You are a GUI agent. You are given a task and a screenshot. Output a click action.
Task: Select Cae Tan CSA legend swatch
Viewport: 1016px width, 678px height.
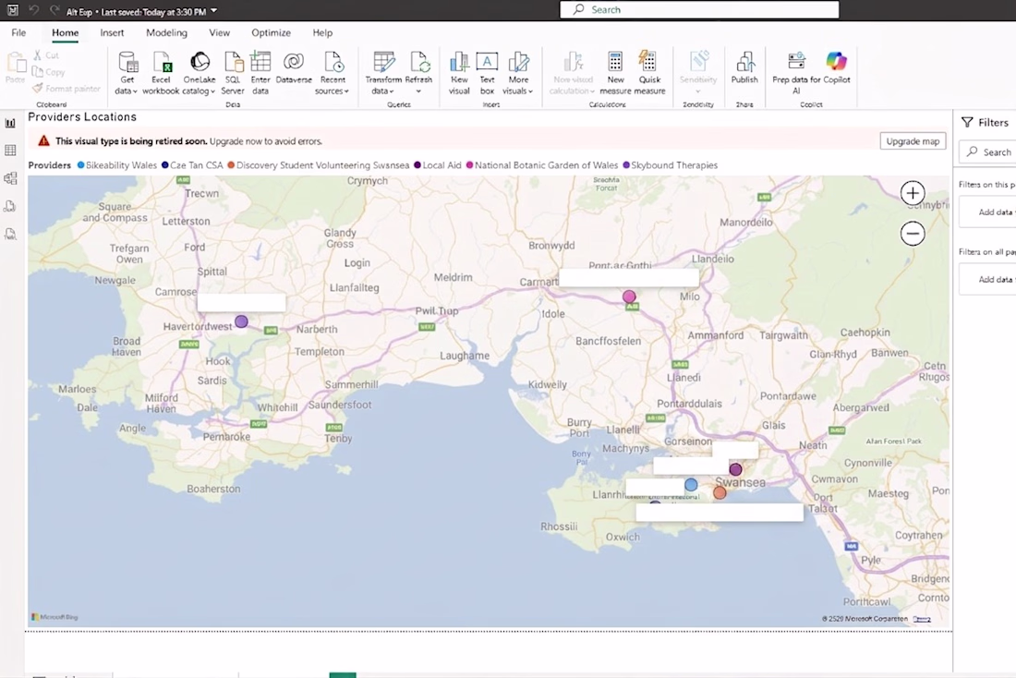point(165,165)
